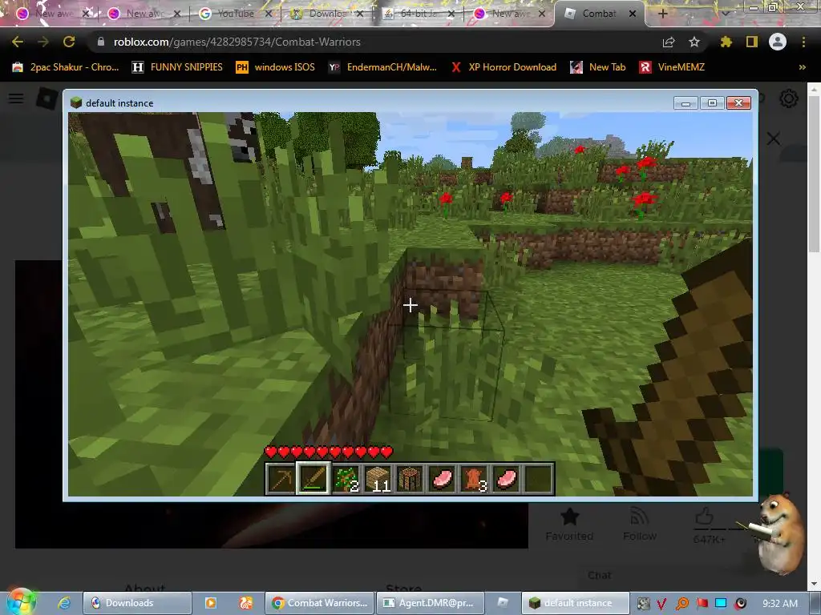Share this page icon in address bar
821x615 pixels.
coord(669,42)
